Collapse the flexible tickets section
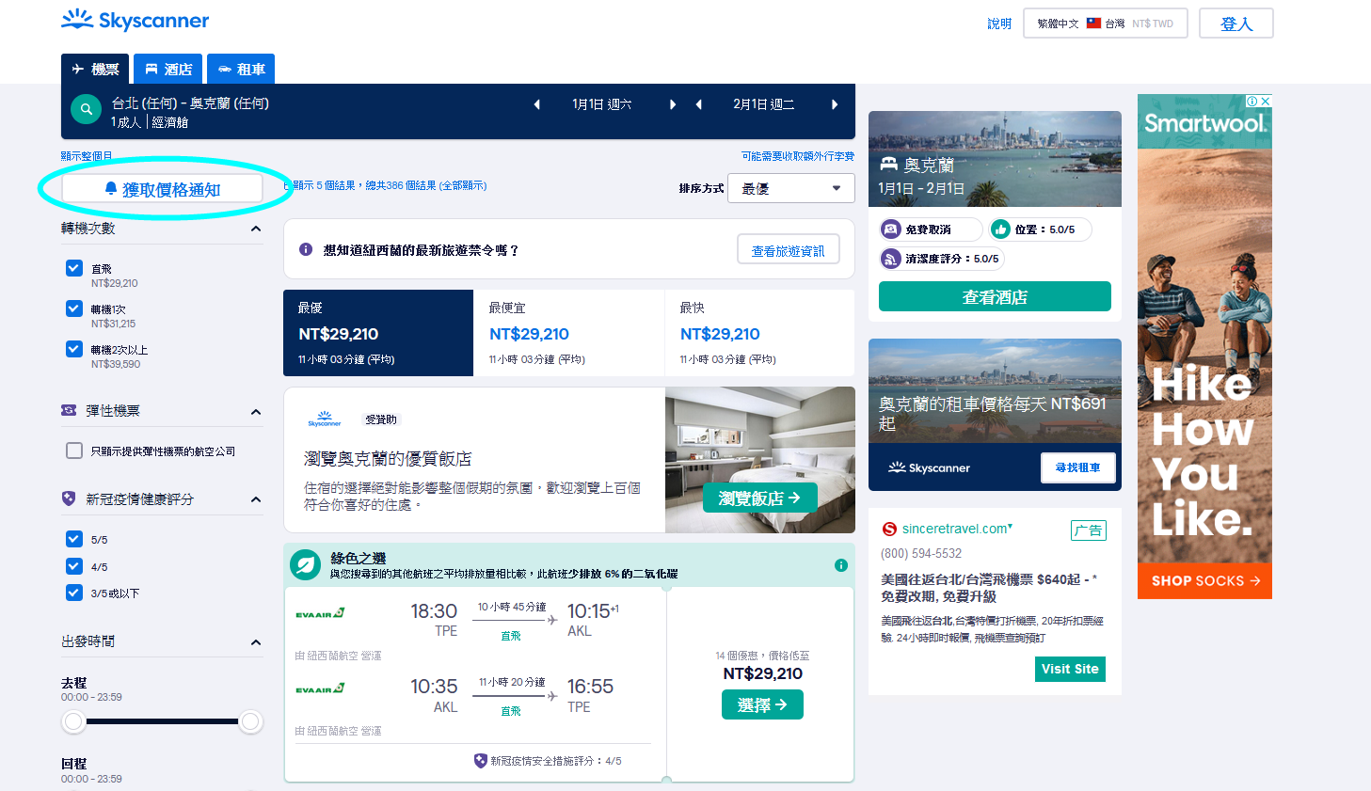 tap(256, 412)
